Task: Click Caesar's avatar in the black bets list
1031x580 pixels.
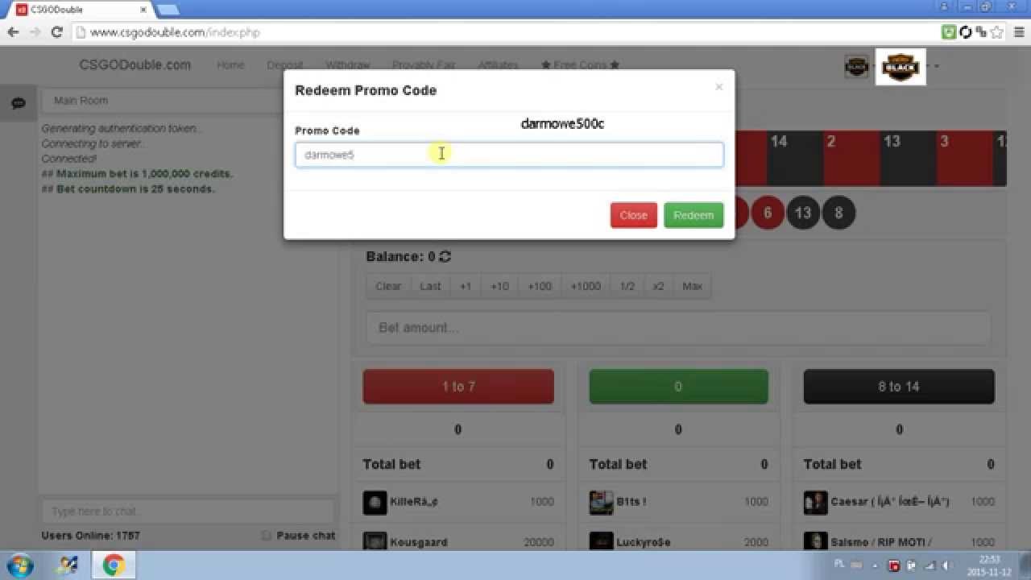Action: point(815,502)
